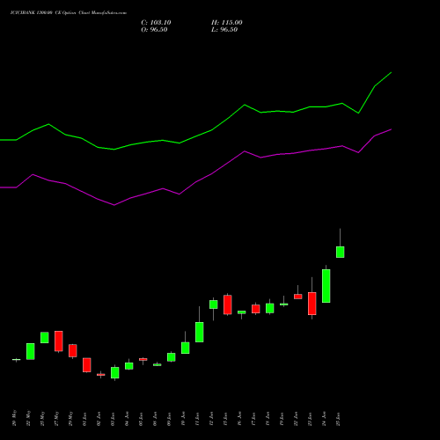Click the 24 Jun date label
The image size is (440, 440).
coord(325,419)
